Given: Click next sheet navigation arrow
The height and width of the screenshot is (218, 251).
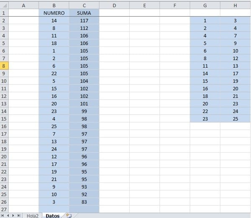Looking at the screenshot, I should coord(13,215).
